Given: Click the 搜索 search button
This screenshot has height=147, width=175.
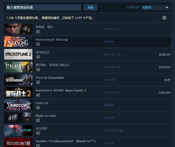Looking at the screenshot, I should pos(91,8).
